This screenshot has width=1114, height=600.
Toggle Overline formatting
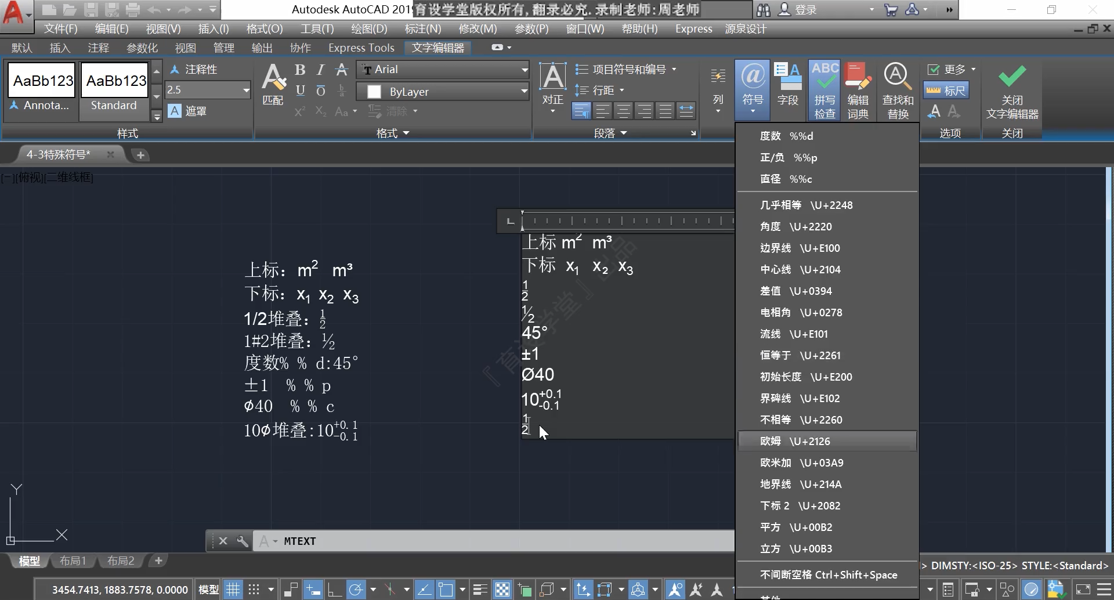[320, 91]
